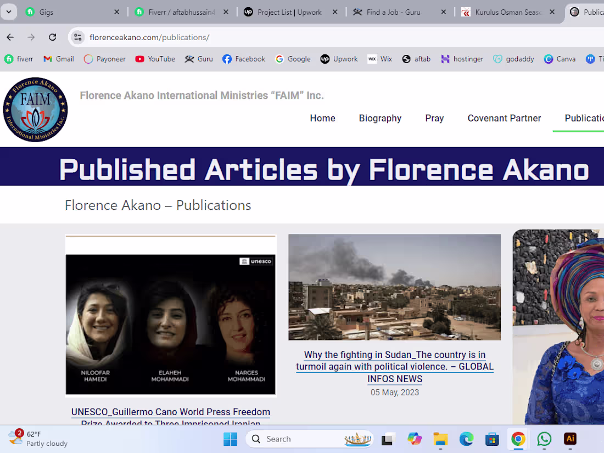Click the taskbar Search box
Screen dimensions: 604x453
tap(297, 439)
